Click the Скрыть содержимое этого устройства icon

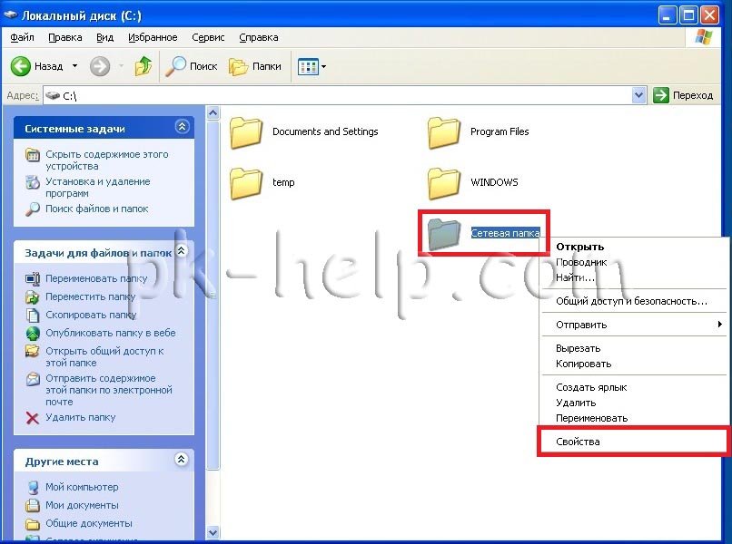pos(32,155)
